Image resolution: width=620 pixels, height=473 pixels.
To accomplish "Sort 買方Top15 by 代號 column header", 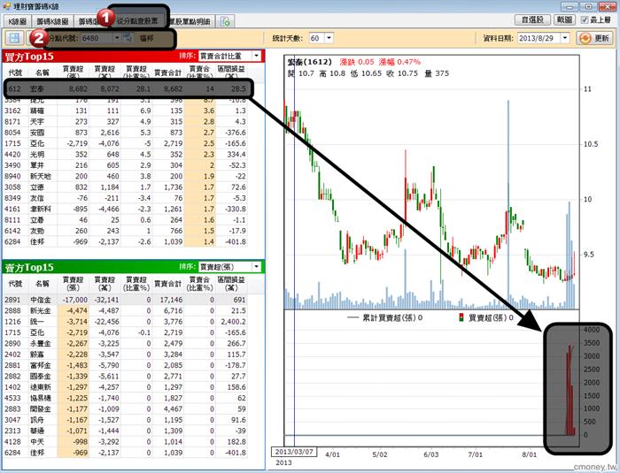I will tap(15, 72).
